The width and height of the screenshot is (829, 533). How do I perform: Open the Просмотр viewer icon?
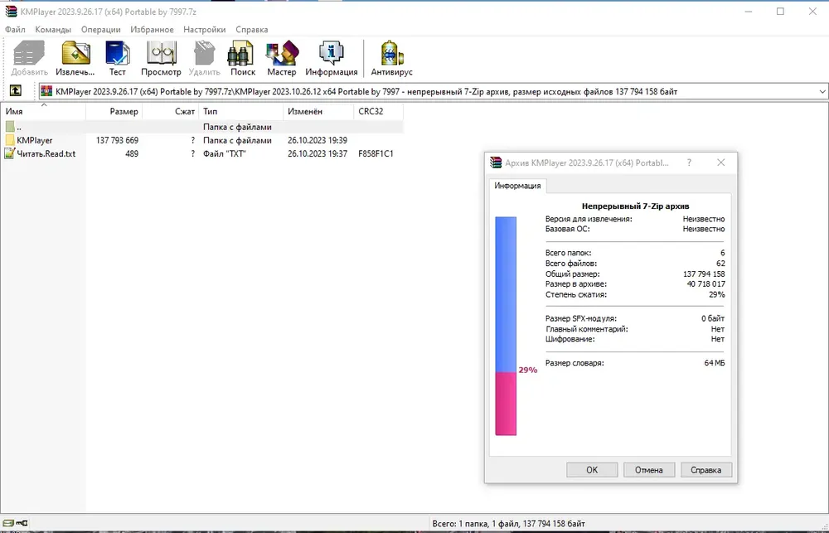[x=162, y=53]
